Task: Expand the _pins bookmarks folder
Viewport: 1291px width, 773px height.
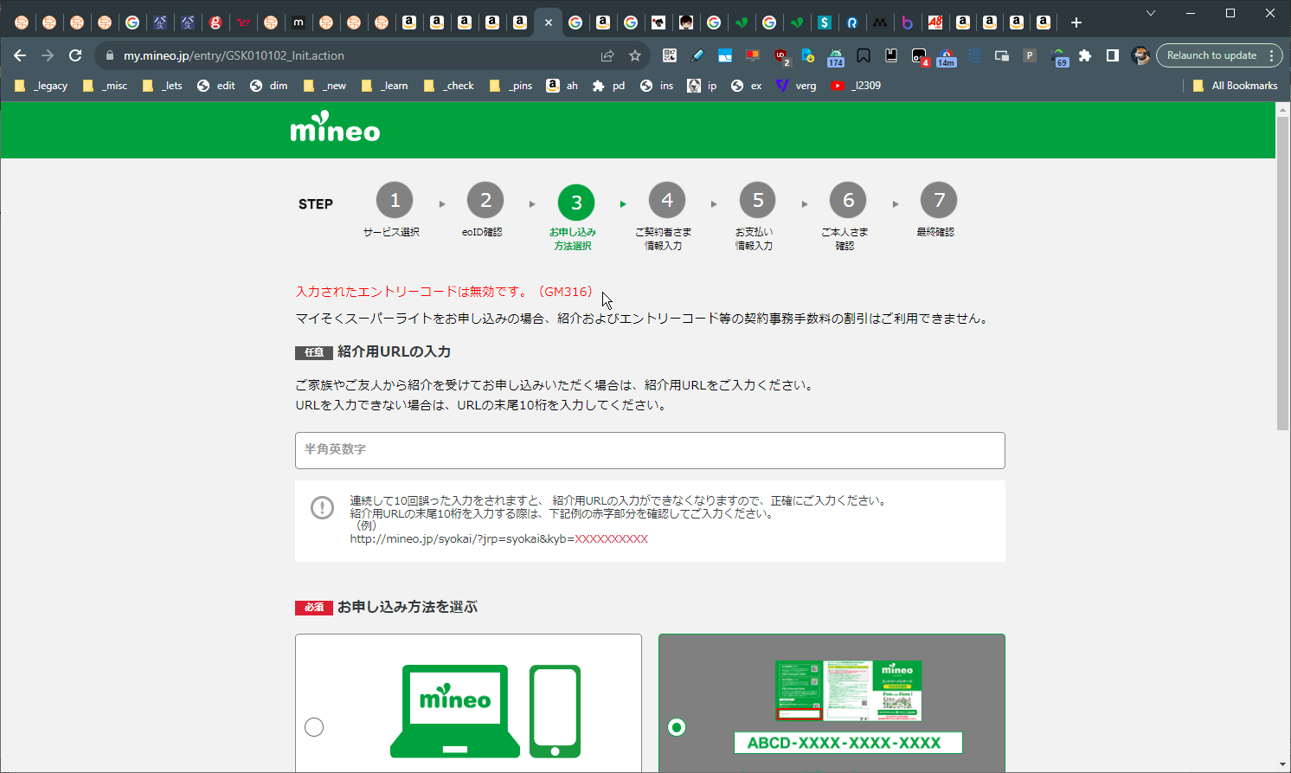Action: [x=511, y=86]
